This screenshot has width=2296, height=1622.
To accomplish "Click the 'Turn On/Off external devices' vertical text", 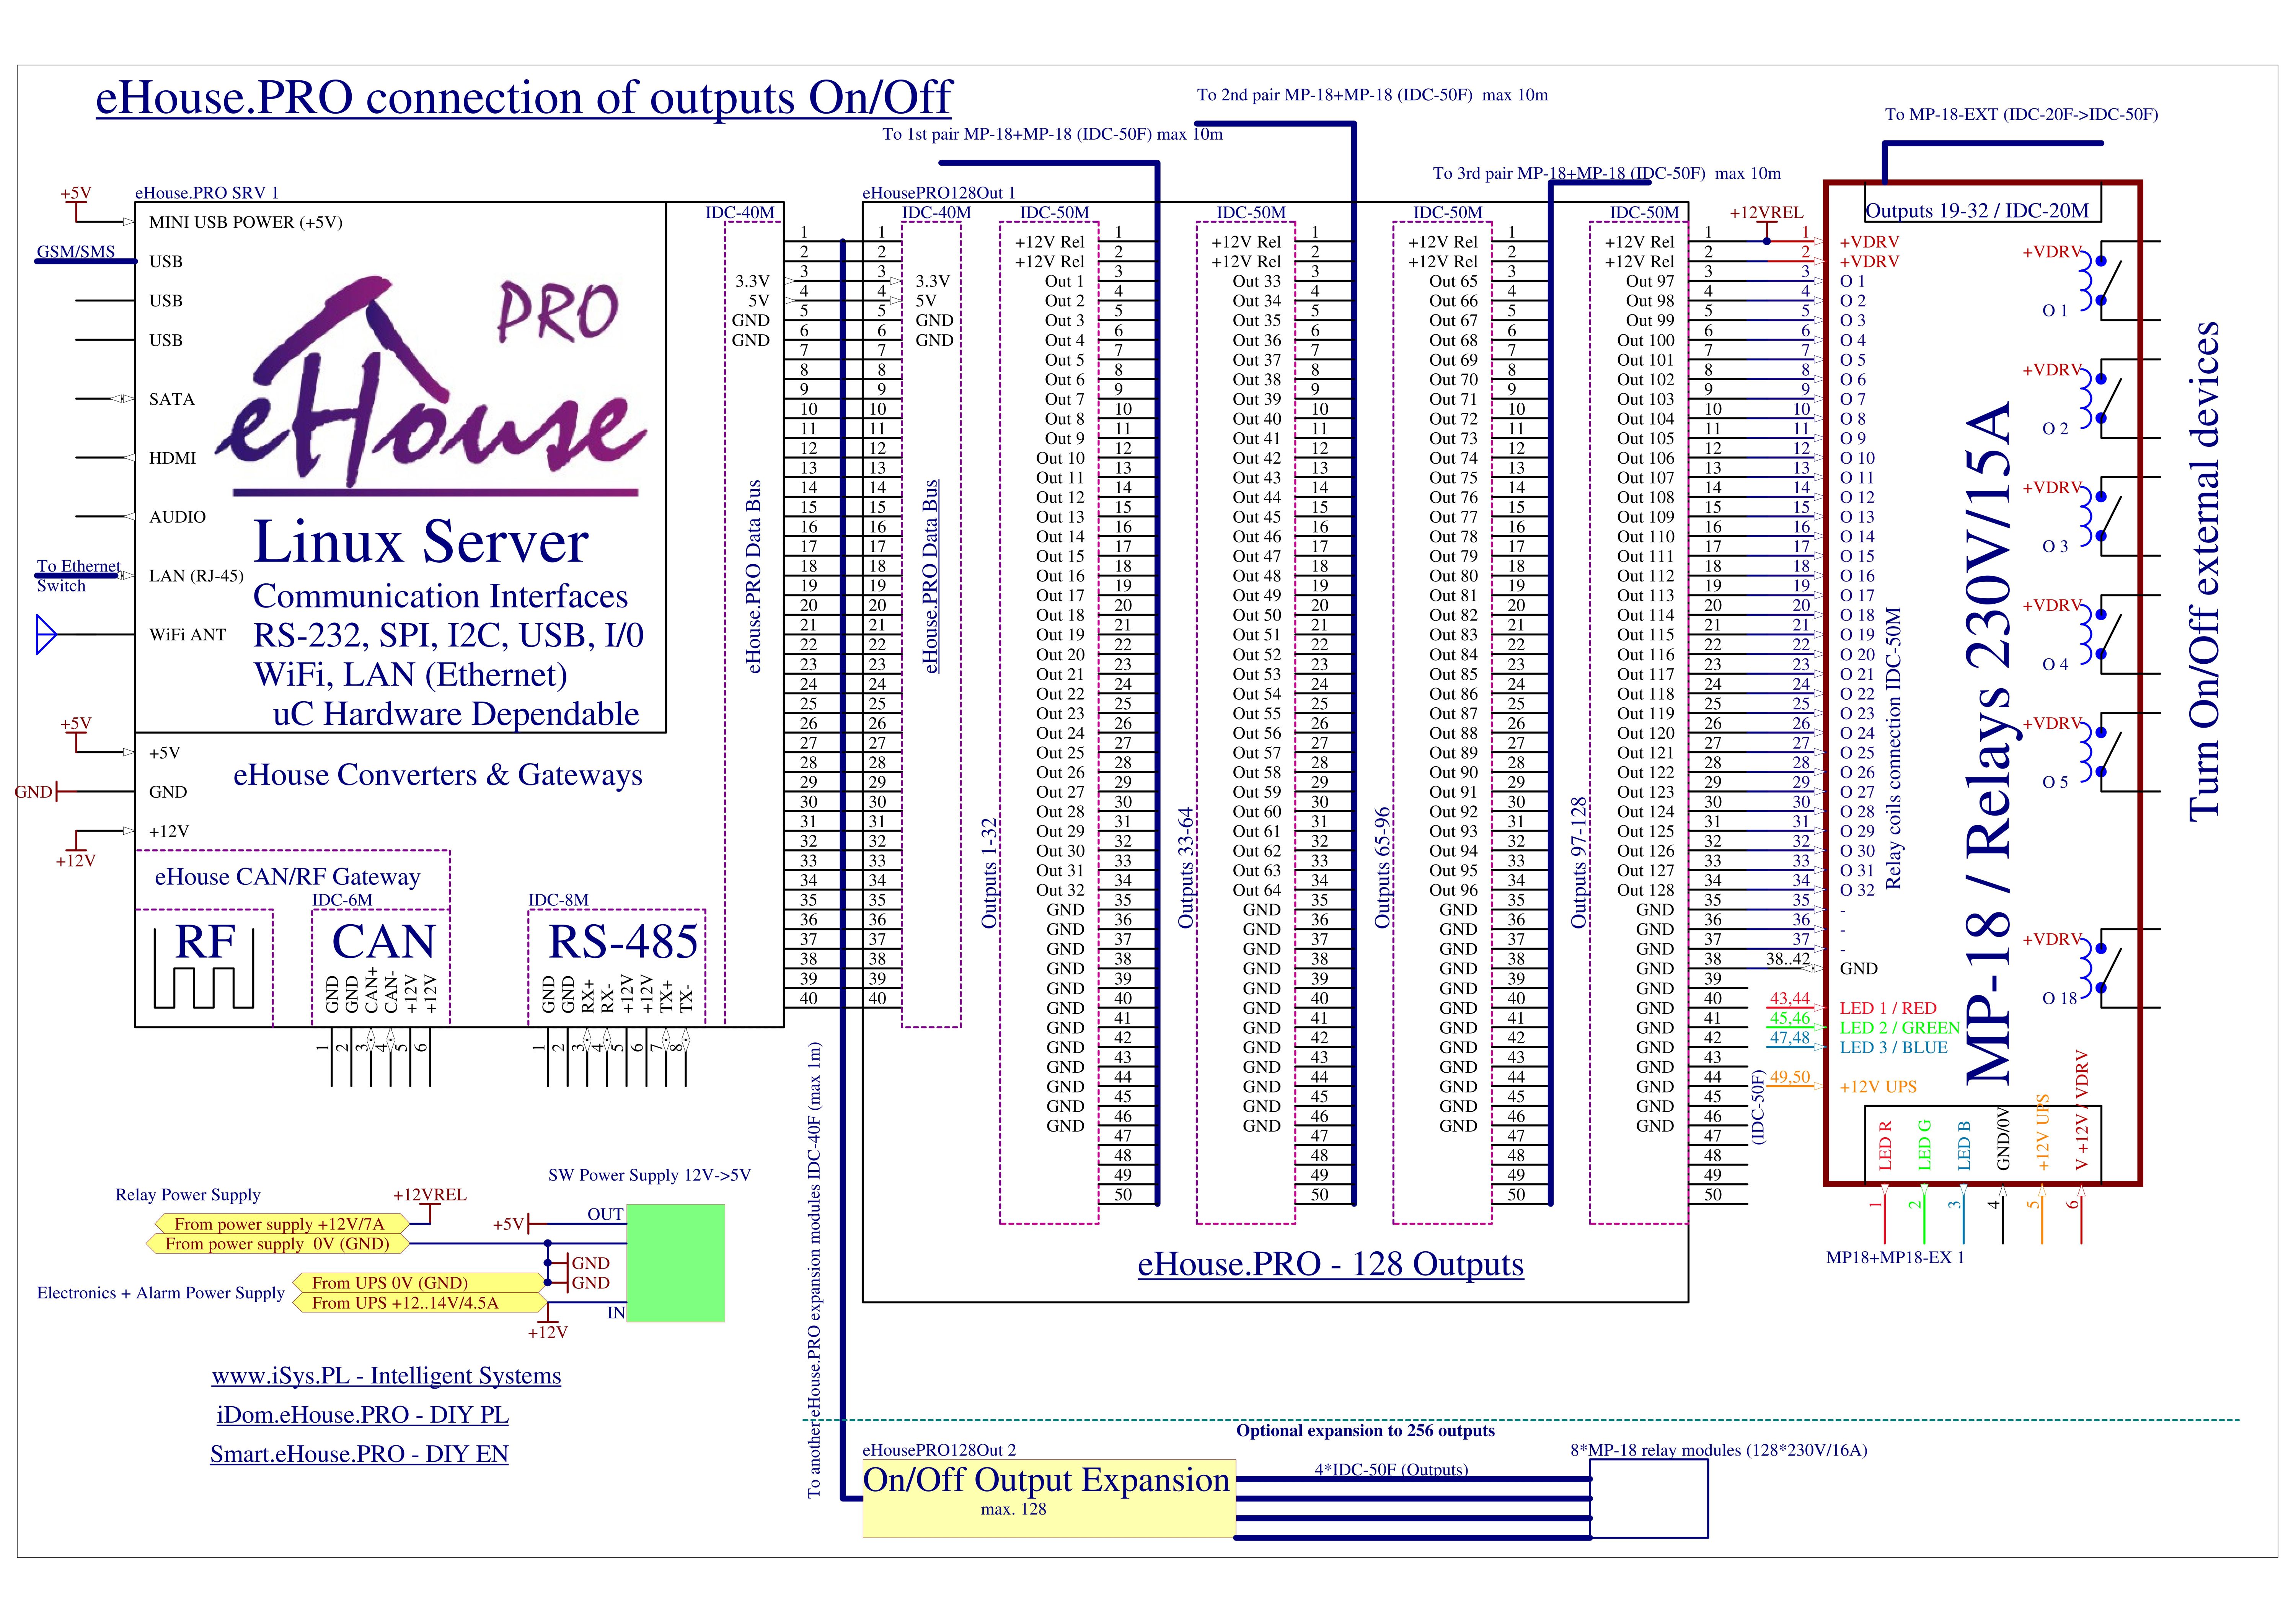I will (2204, 572).
